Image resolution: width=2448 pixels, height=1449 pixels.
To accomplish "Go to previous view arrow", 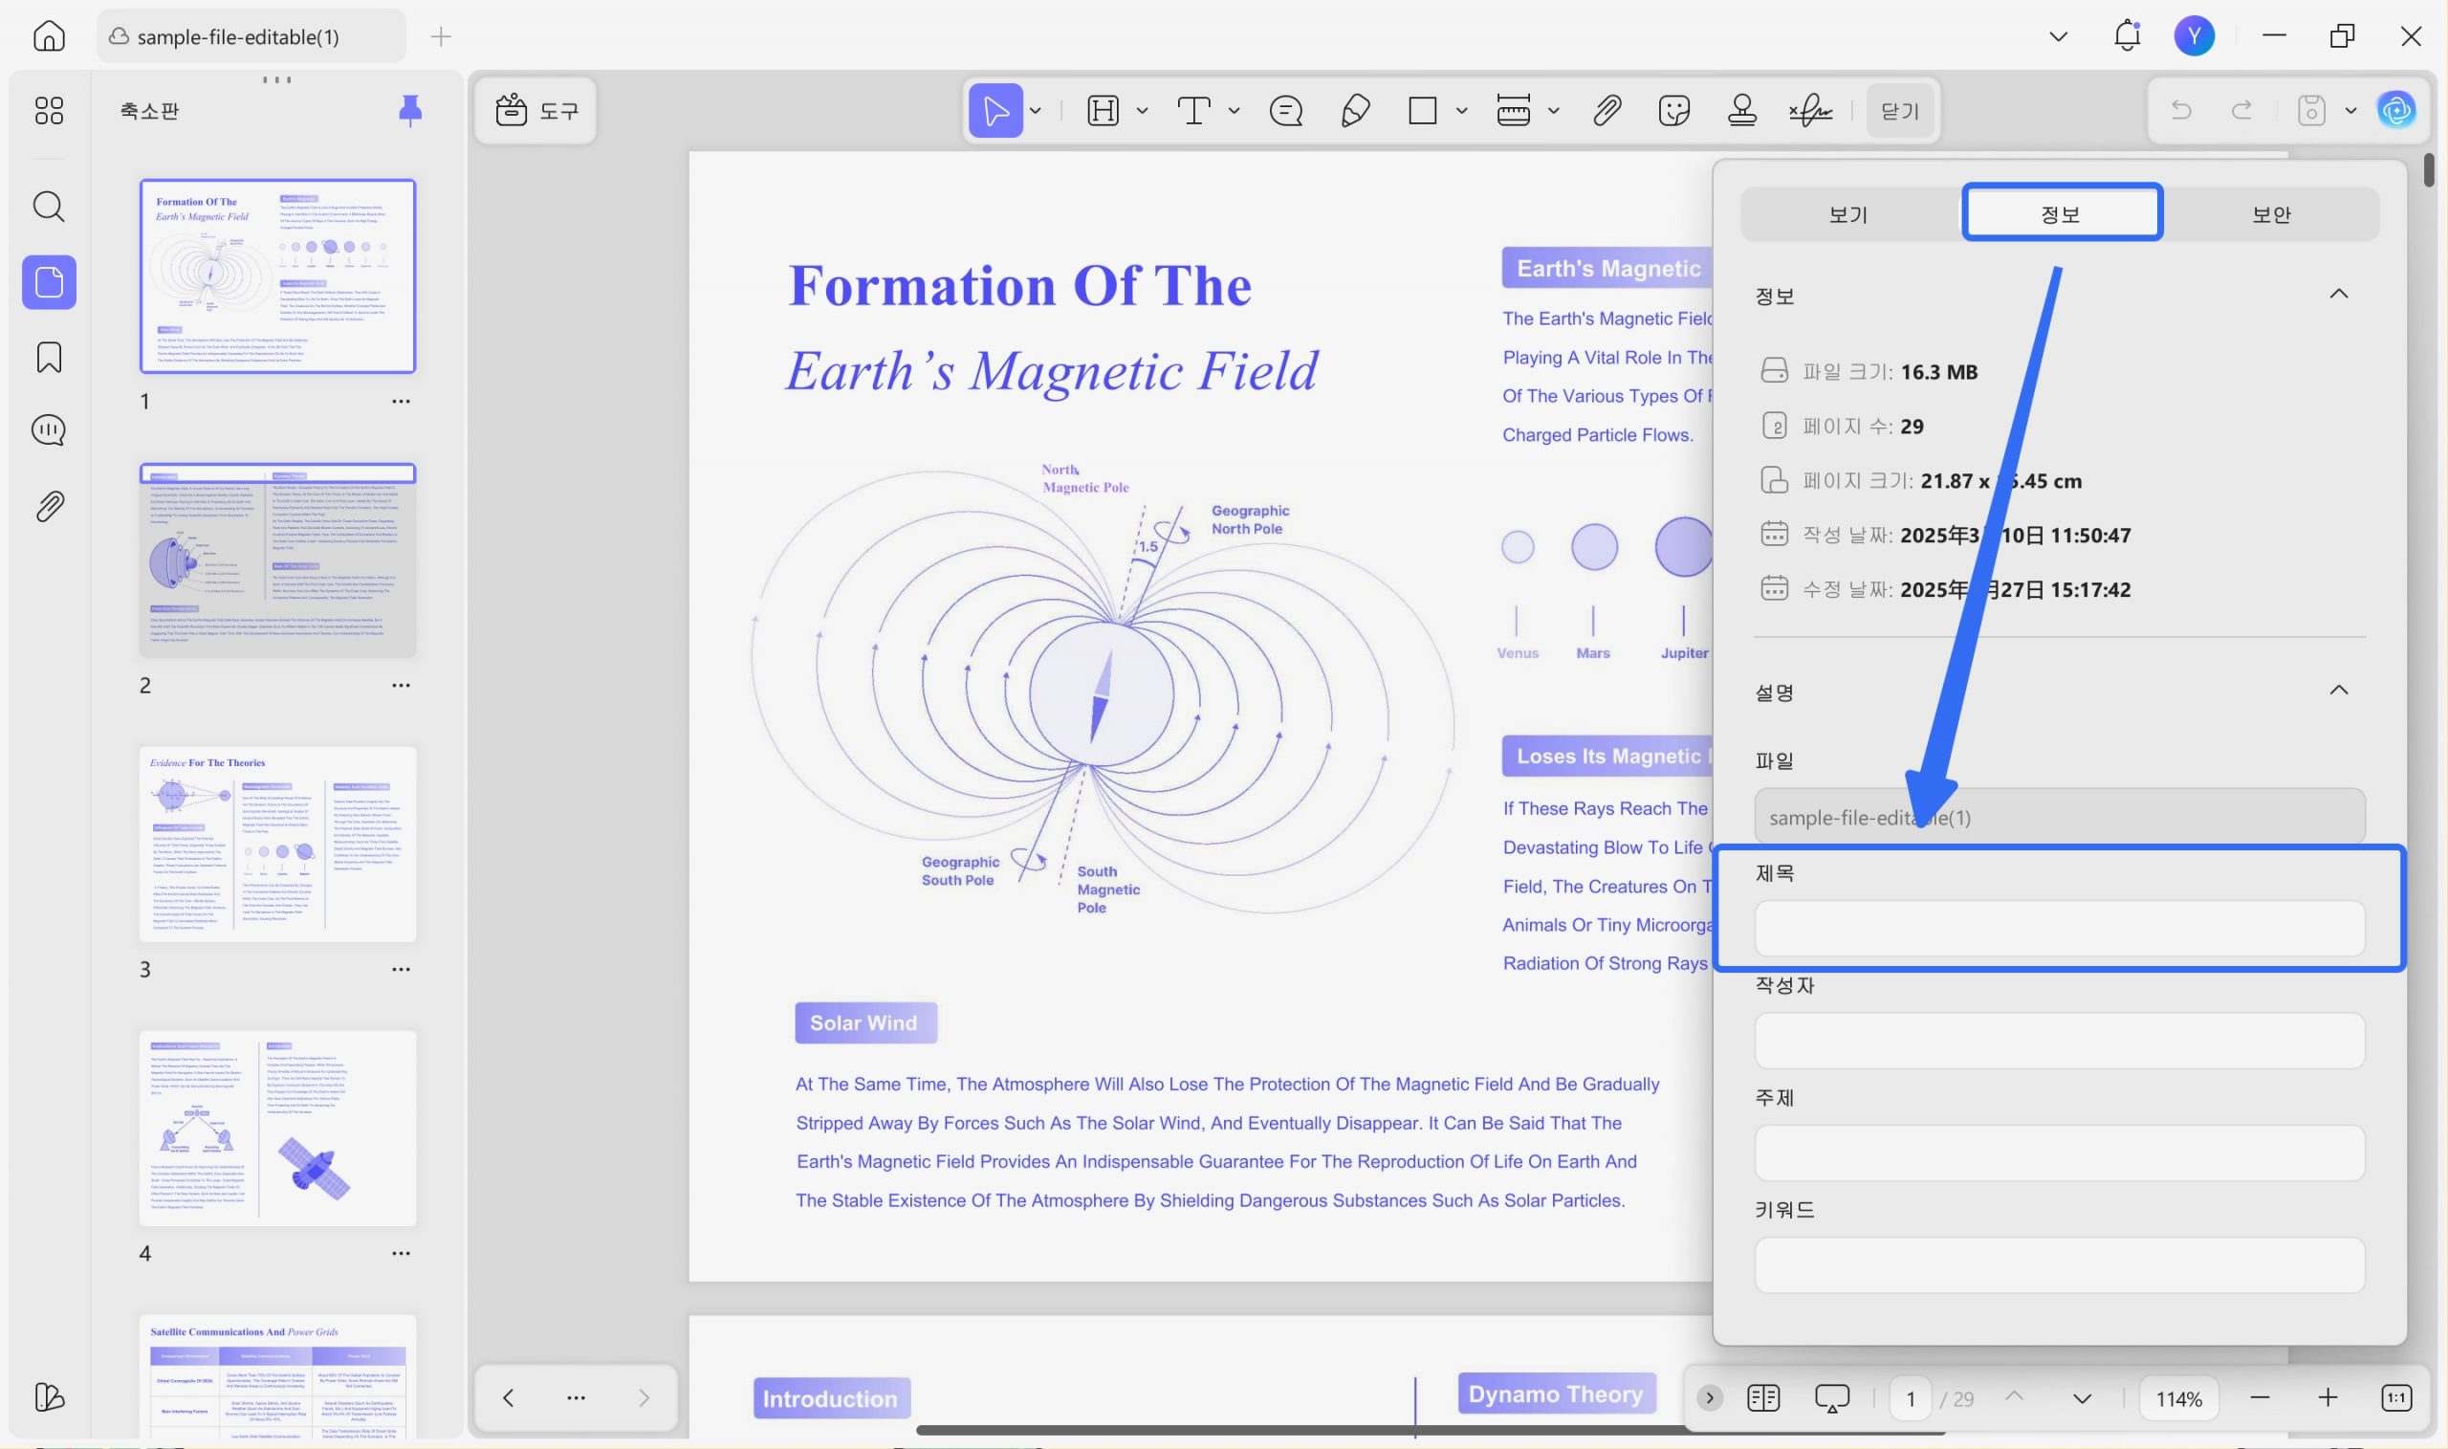I will (509, 1397).
